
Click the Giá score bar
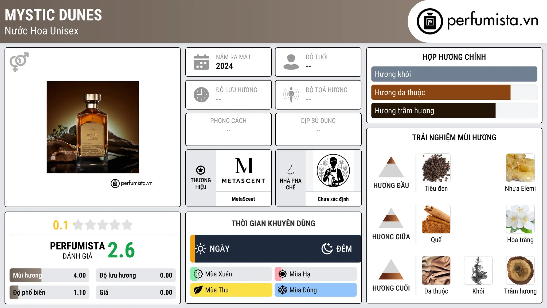click(x=136, y=292)
